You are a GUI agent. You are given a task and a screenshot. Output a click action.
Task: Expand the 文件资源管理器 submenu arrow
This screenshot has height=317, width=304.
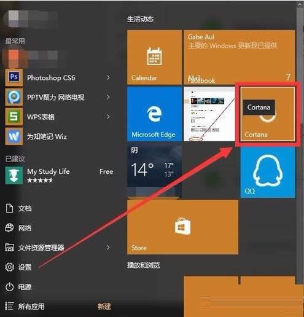pos(108,248)
